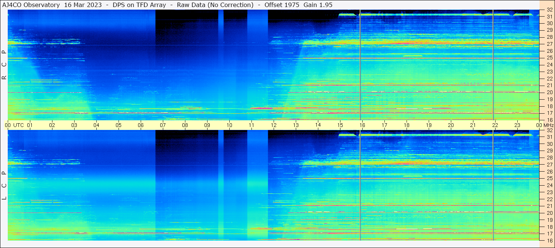The image size is (555, 248).
Task: Click the 'Gain 1.95' value
Action: 318,5
